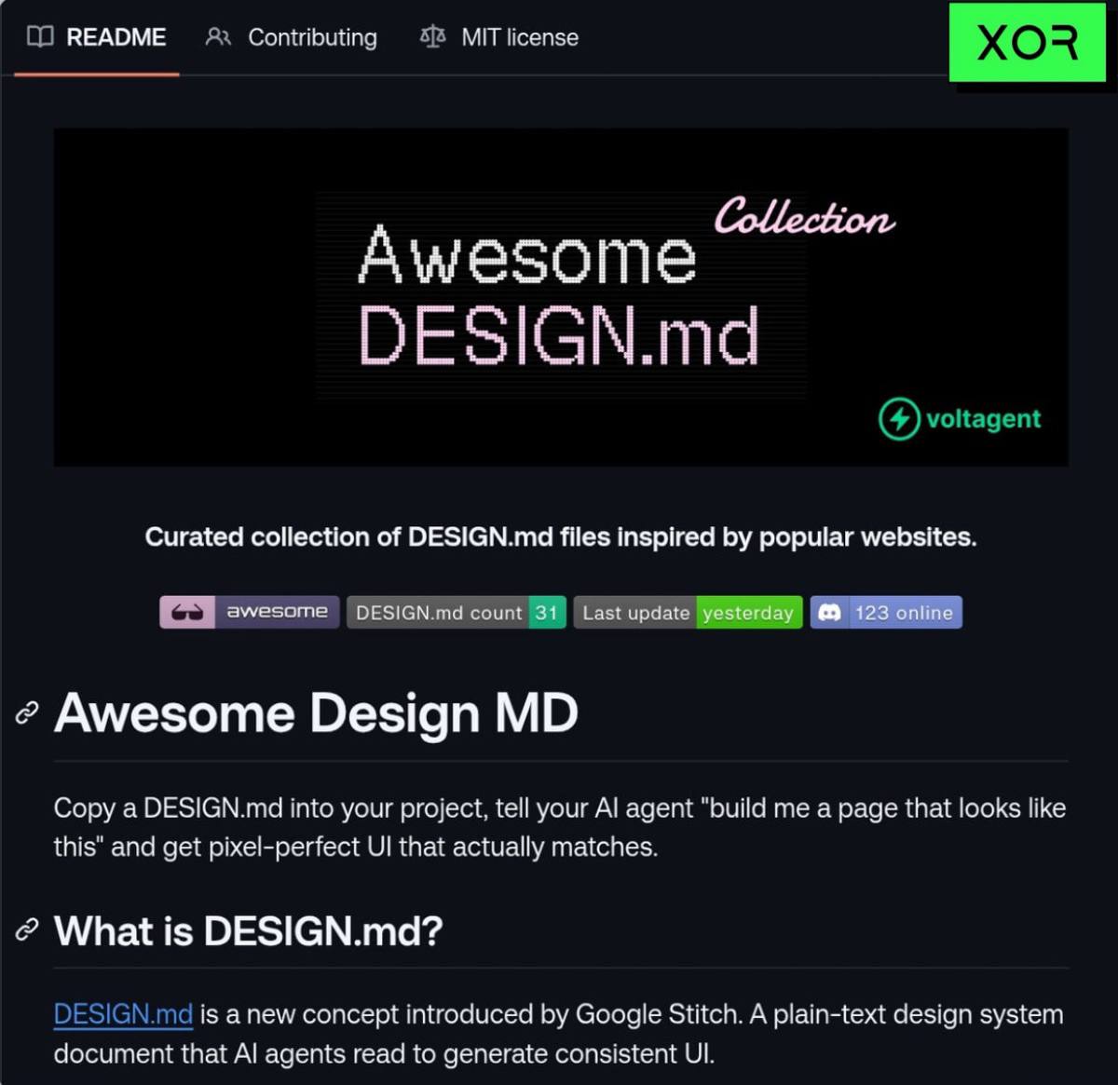The width and height of the screenshot is (1118, 1085).
Task: Click the DESIGN.md count 31 badge
Action: click(x=457, y=612)
